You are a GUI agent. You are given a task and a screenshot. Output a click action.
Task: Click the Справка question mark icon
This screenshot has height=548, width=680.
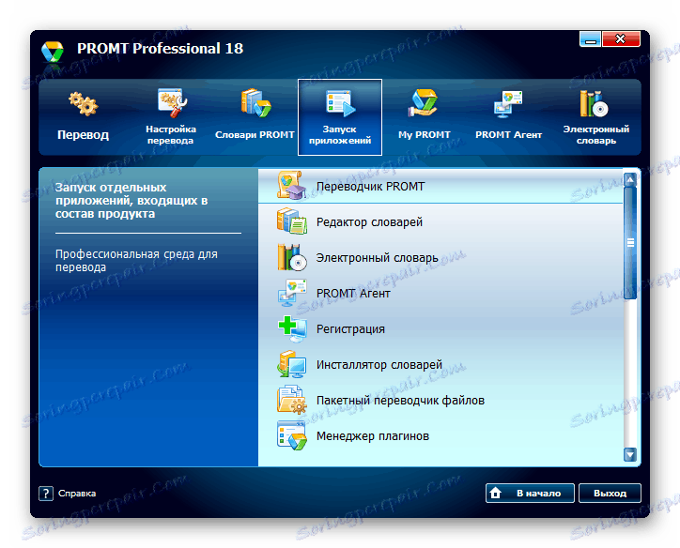46,493
